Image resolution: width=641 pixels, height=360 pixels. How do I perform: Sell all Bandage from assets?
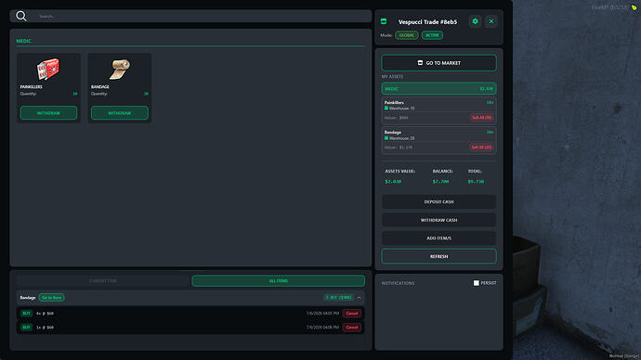click(481, 147)
